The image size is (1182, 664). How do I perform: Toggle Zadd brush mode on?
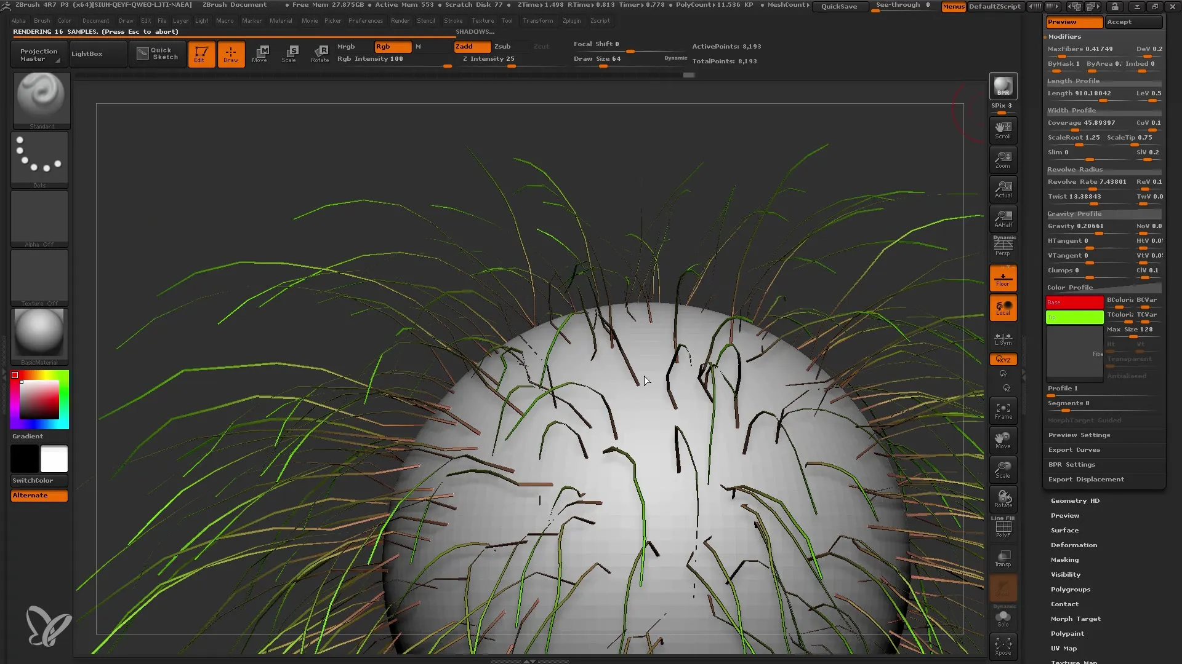click(469, 45)
